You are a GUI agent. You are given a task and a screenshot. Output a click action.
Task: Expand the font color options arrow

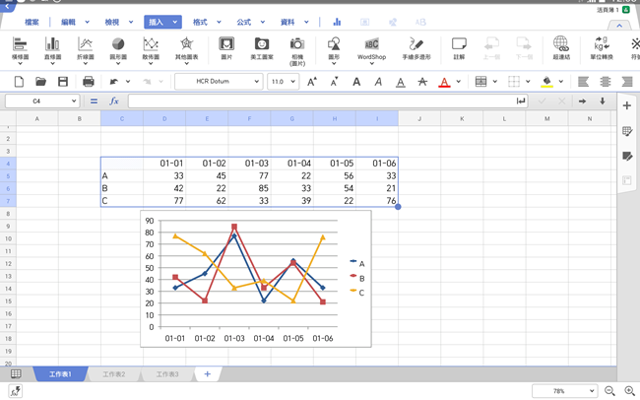tap(459, 82)
